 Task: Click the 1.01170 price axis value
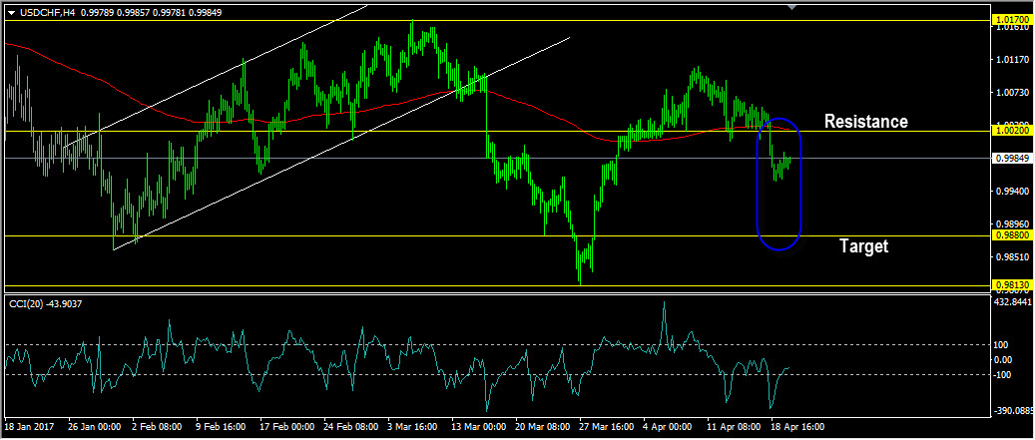1013,60
